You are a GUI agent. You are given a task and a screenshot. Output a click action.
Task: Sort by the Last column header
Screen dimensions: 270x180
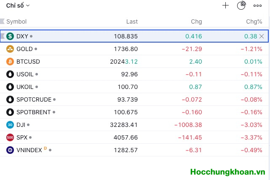point(132,21)
